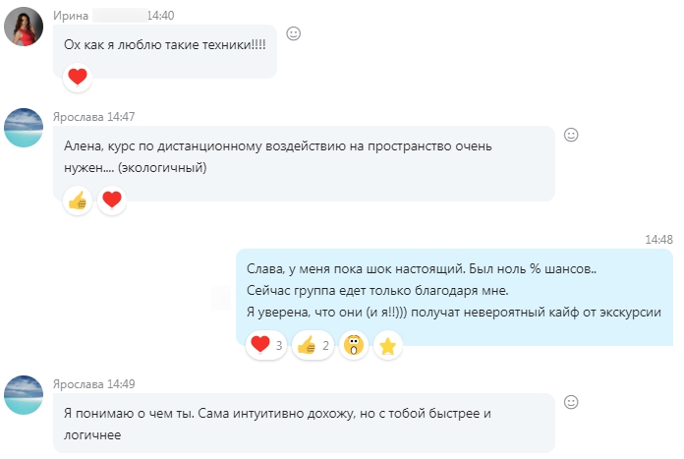The image size is (684, 459).
Task: Open reaction picker beside Ирина's message
Action: point(293,33)
